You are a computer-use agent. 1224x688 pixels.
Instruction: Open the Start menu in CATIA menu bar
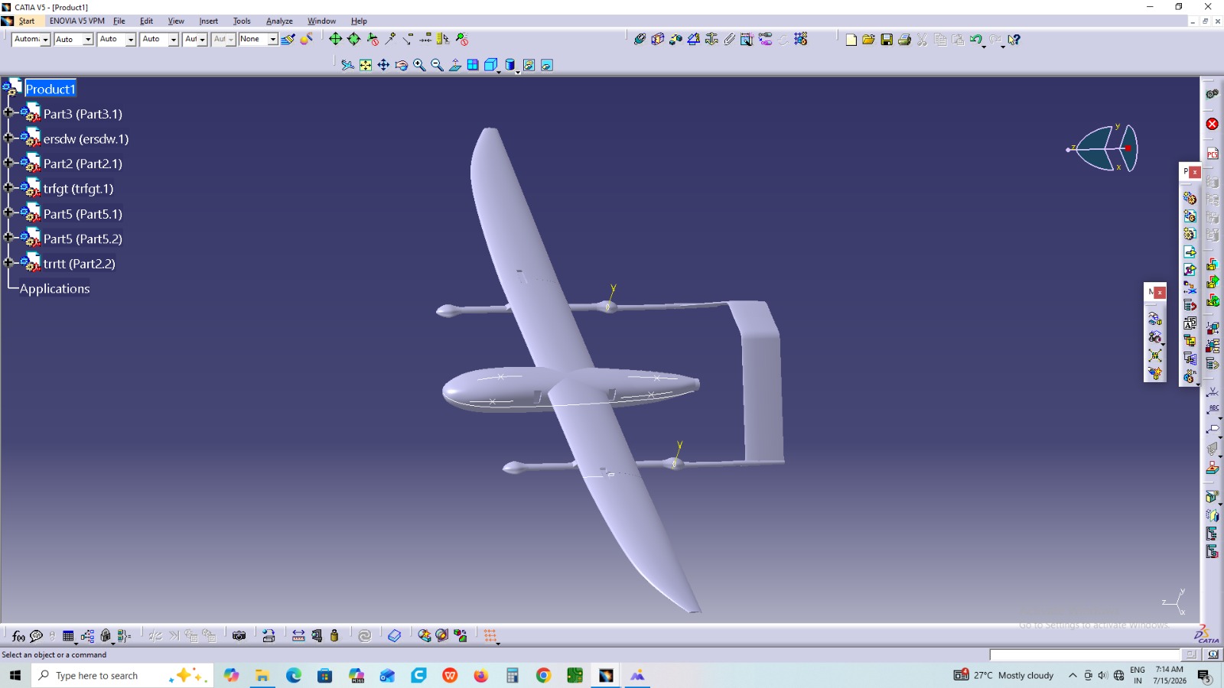27,21
